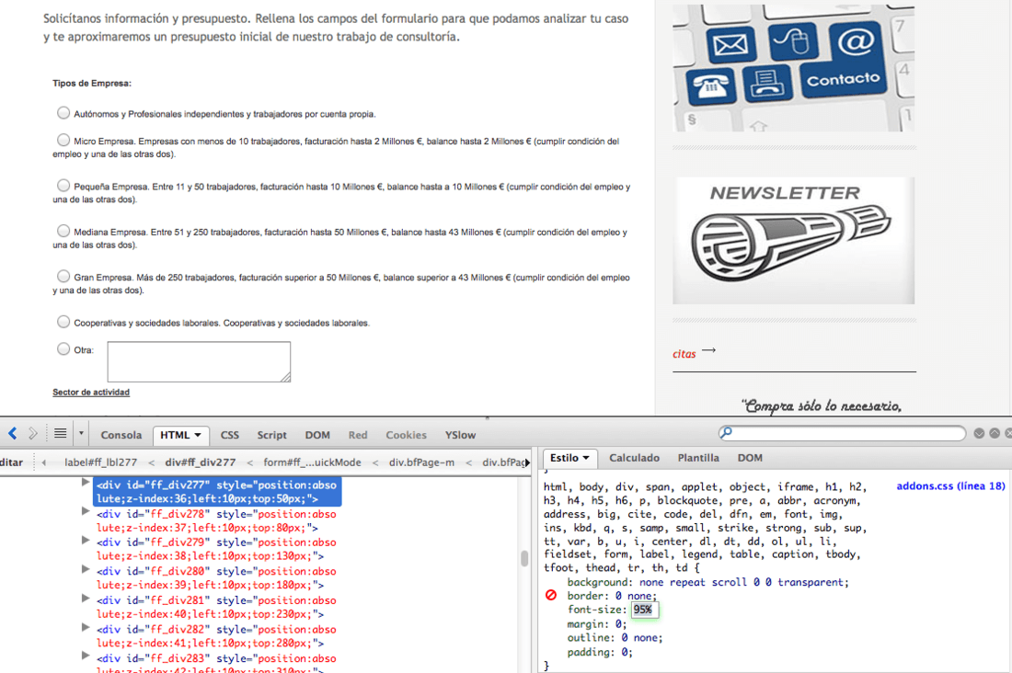The height and width of the screenshot is (673, 1012).
Task: Click the Firebug detach up-chevron button
Action: click(995, 433)
